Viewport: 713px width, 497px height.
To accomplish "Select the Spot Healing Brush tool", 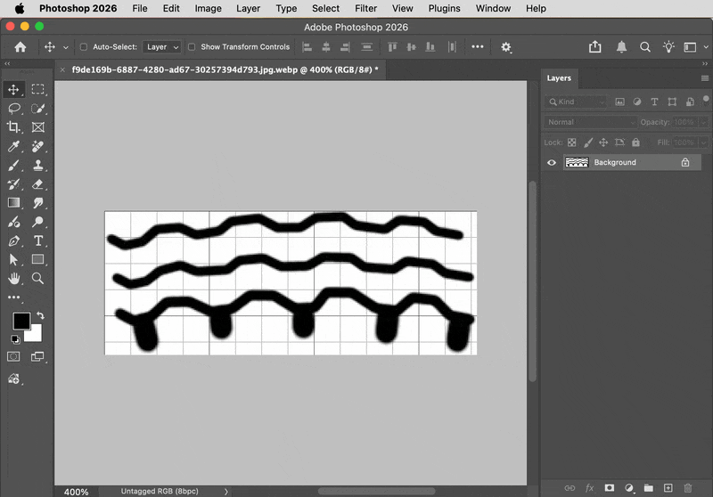I will click(37, 146).
